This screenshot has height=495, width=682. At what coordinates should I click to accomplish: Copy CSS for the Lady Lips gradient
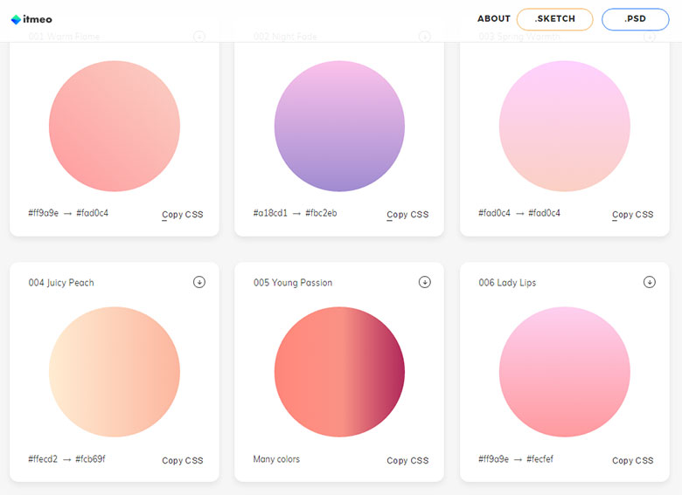pos(633,460)
